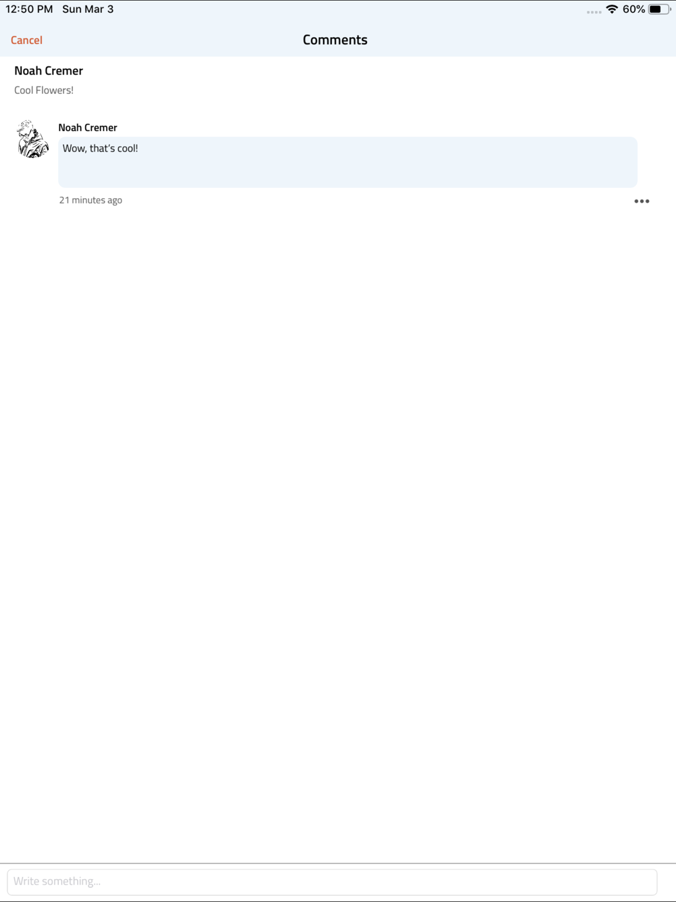Tap empty space below the comment
Viewport: 676px width, 902px height.
[x=338, y=527]
